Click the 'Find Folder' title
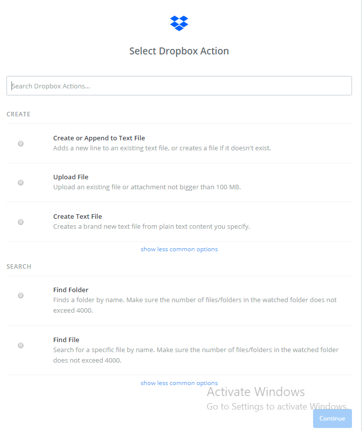Screen dimensions: 362x431 [x=70, y=290]
